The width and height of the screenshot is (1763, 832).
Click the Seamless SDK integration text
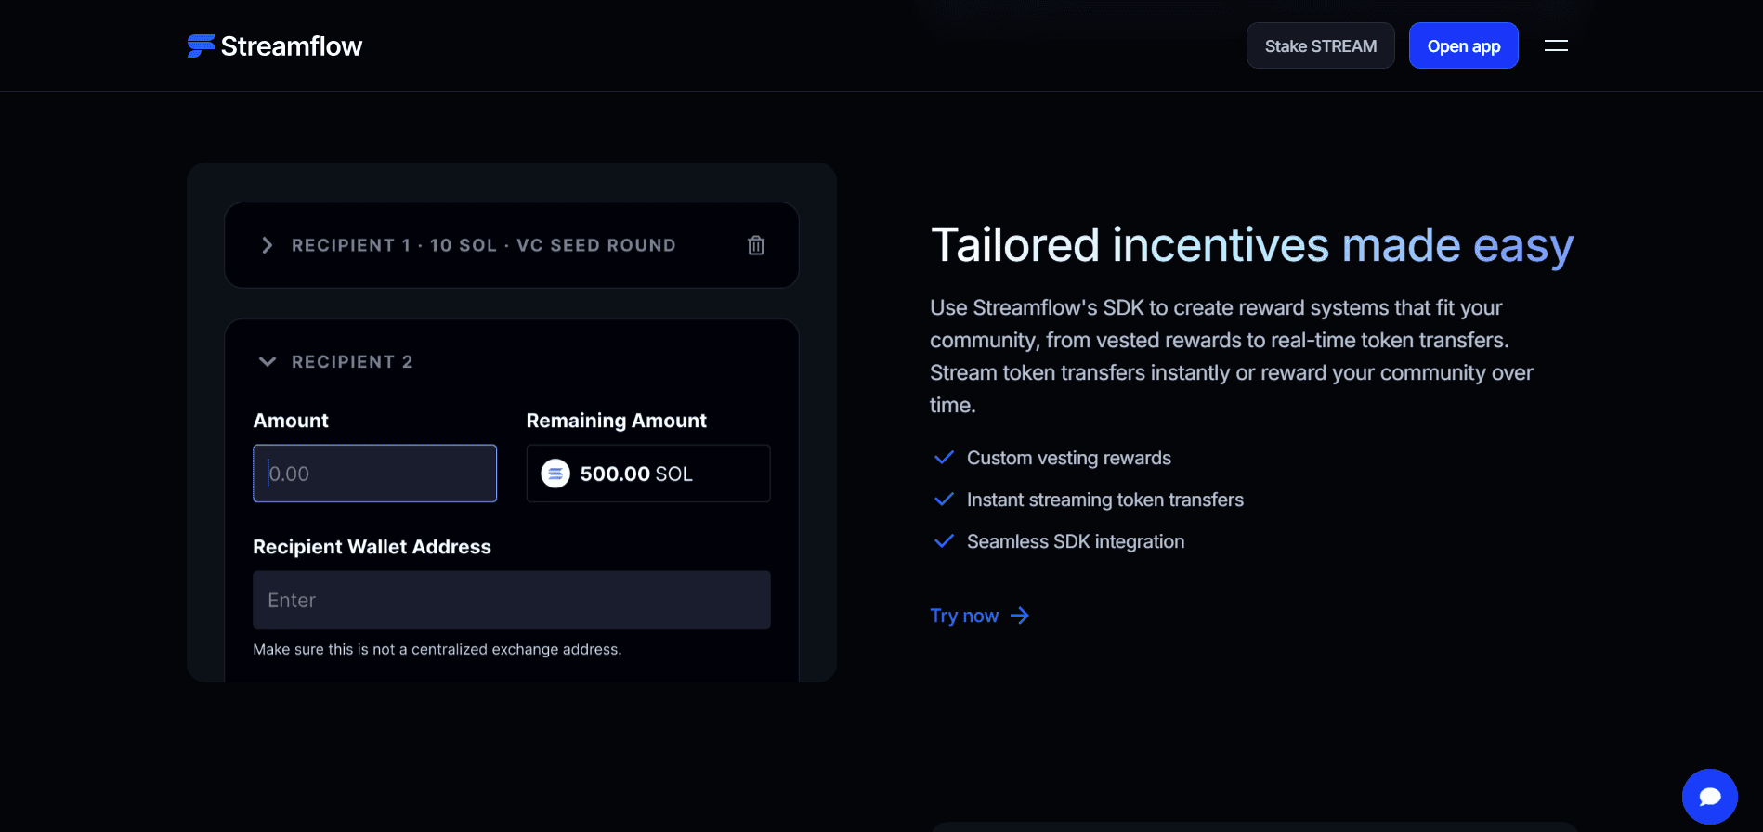pyautogui.click(x=1076, y=541)
